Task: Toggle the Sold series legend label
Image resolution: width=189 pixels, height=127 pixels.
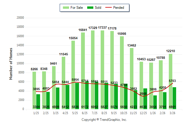Action: 98,8
